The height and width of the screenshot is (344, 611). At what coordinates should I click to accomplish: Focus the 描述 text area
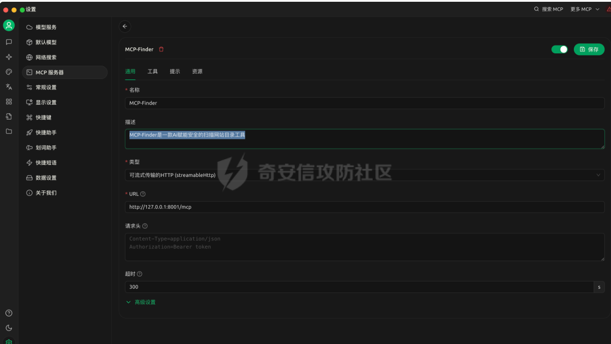click(x=365, y=139)
